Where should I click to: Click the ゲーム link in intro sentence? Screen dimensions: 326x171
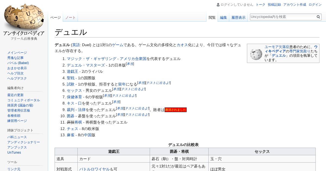point(118,45)
